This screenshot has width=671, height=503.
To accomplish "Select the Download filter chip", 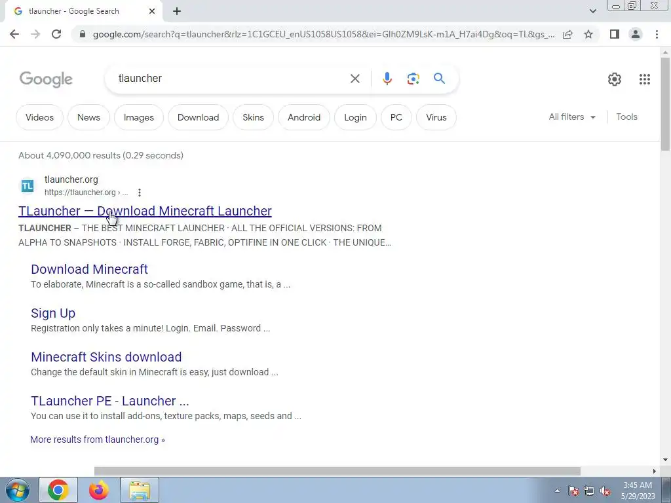I will click(x=198, y=117).
